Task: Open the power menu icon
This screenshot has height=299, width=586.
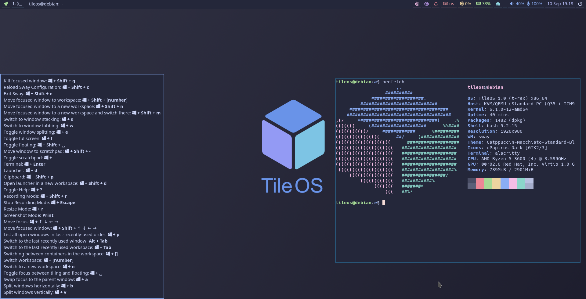Action: tap(580, 4)
